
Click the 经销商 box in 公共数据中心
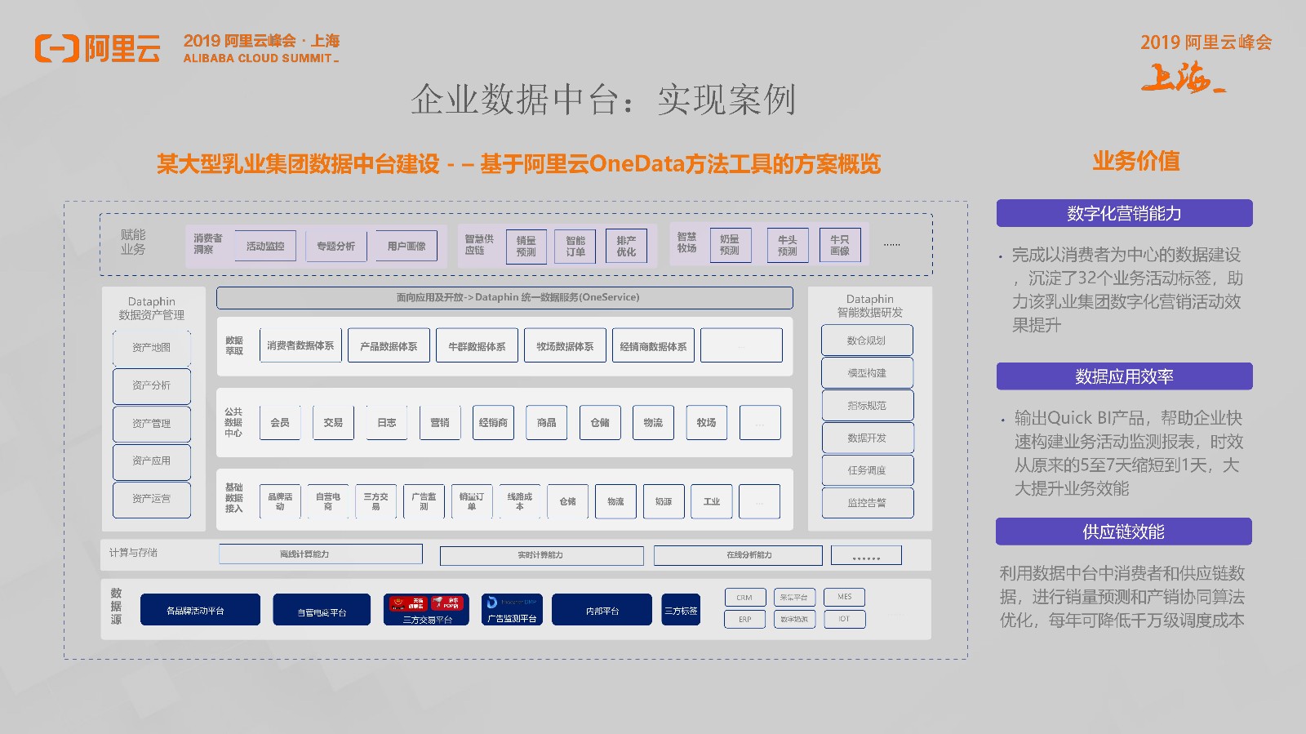pos(493,422)
